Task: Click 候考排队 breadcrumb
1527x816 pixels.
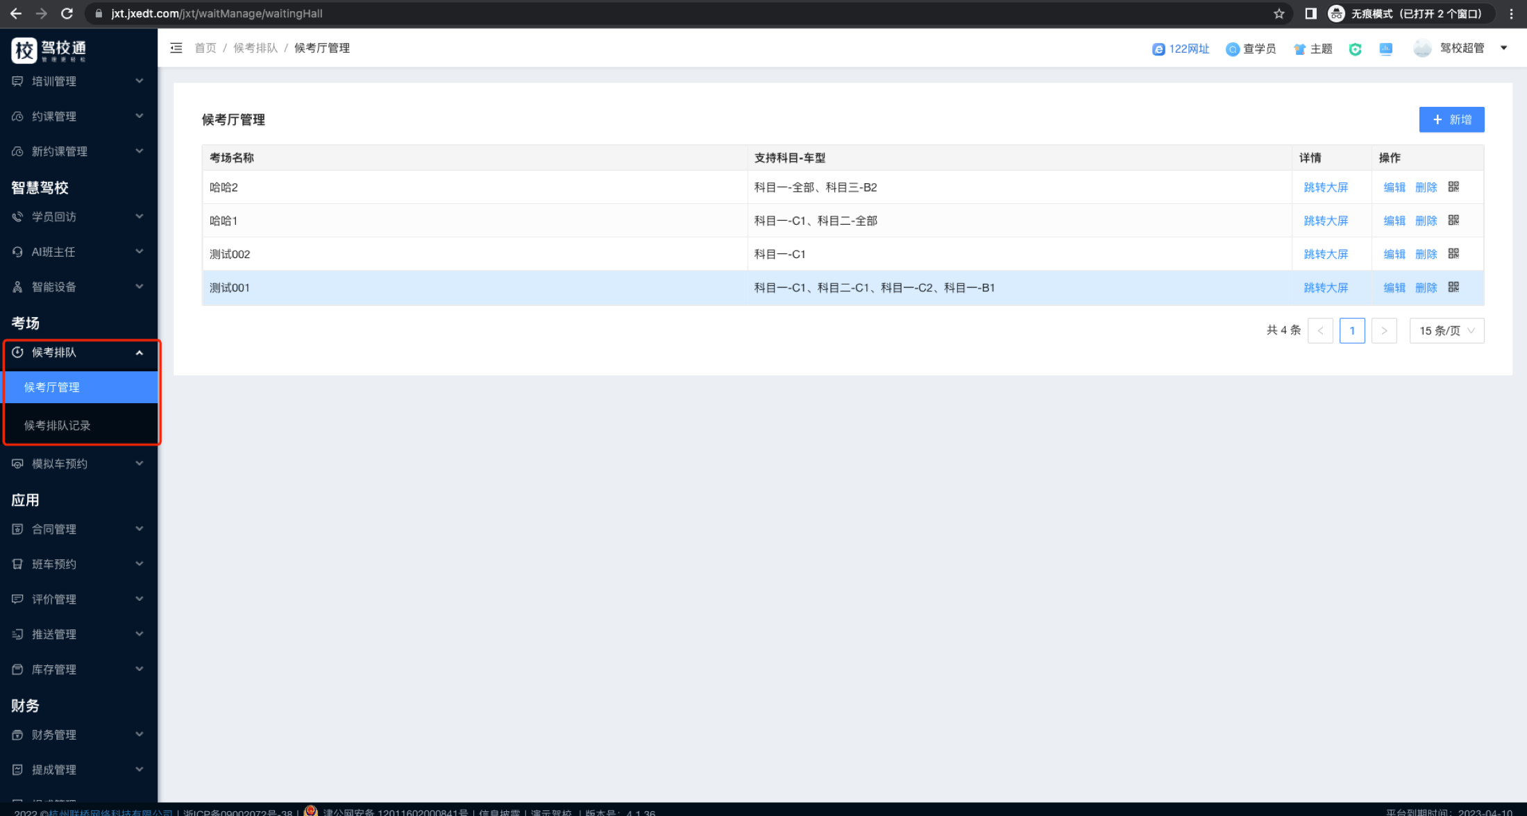Action: click(255, 48)
